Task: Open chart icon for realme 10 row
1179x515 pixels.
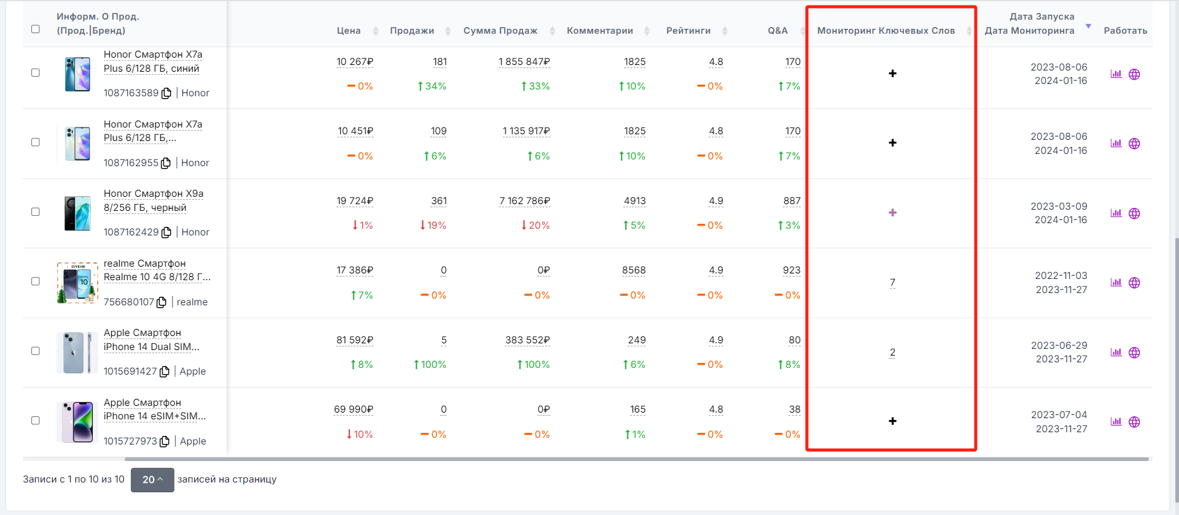Action: [x=1116, y=283]
